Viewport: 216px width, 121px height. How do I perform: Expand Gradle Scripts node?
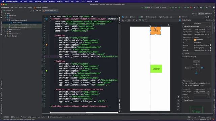3,36
